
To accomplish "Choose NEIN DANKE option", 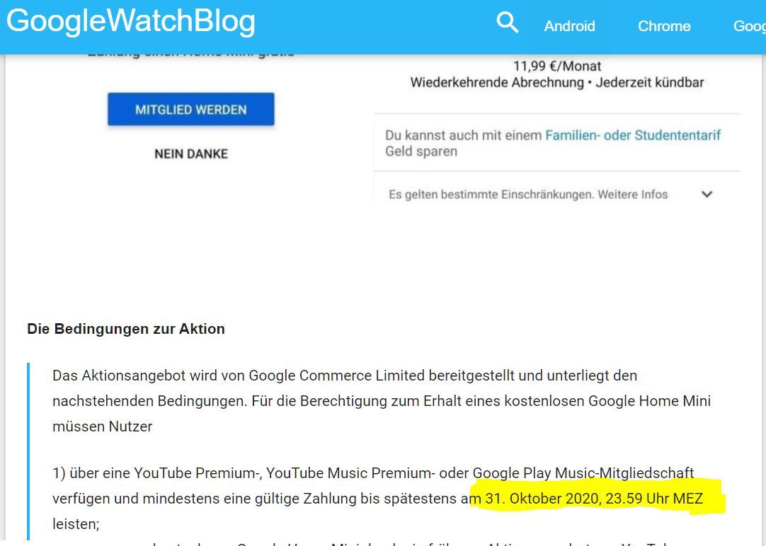I will coord(191,153).
